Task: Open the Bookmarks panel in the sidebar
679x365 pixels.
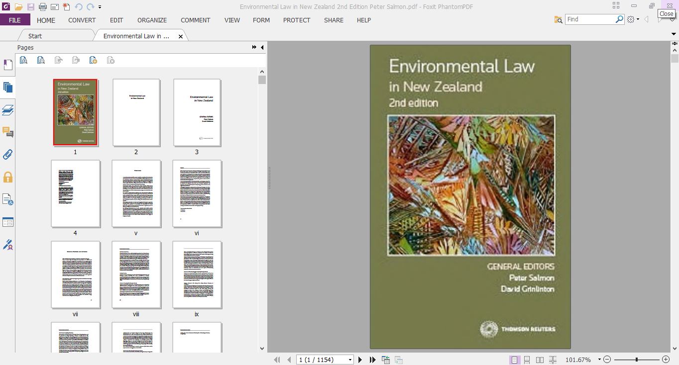Action: pyautogui.click(x=7, y=65)
